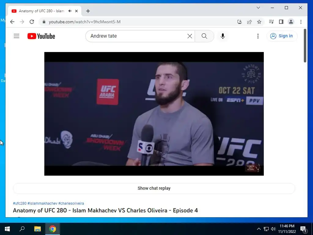
Task: Open the media controls icon
Action: click(271, 22)
